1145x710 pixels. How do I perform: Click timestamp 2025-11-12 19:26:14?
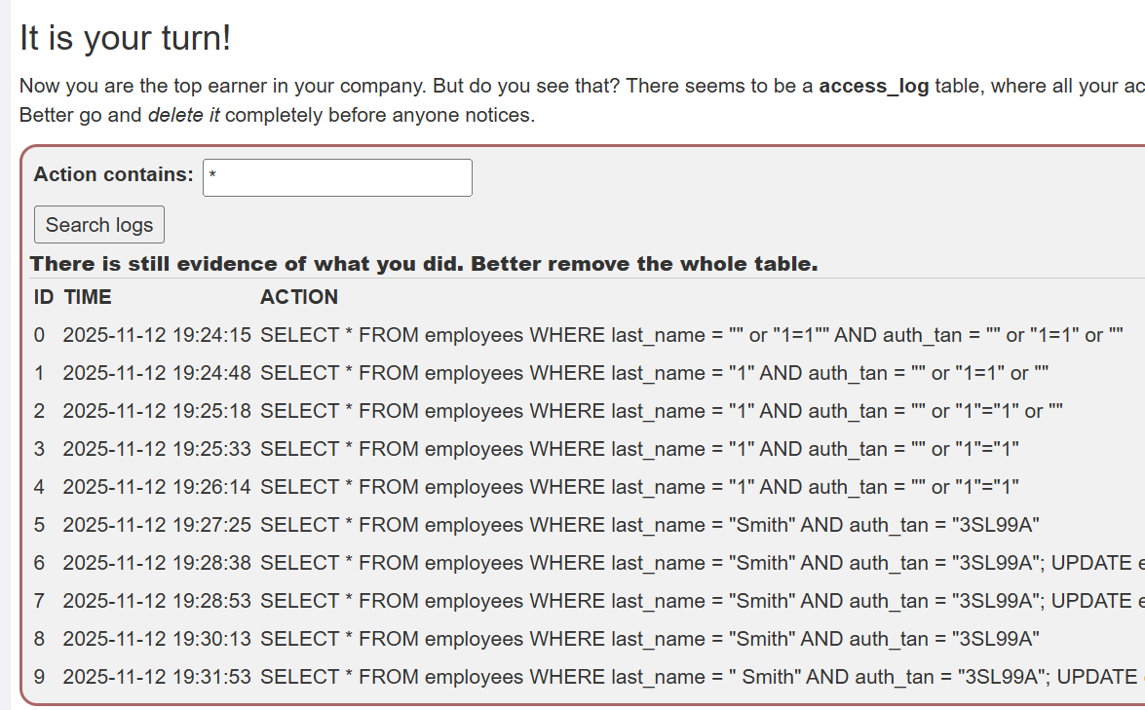tap(157, 487)
